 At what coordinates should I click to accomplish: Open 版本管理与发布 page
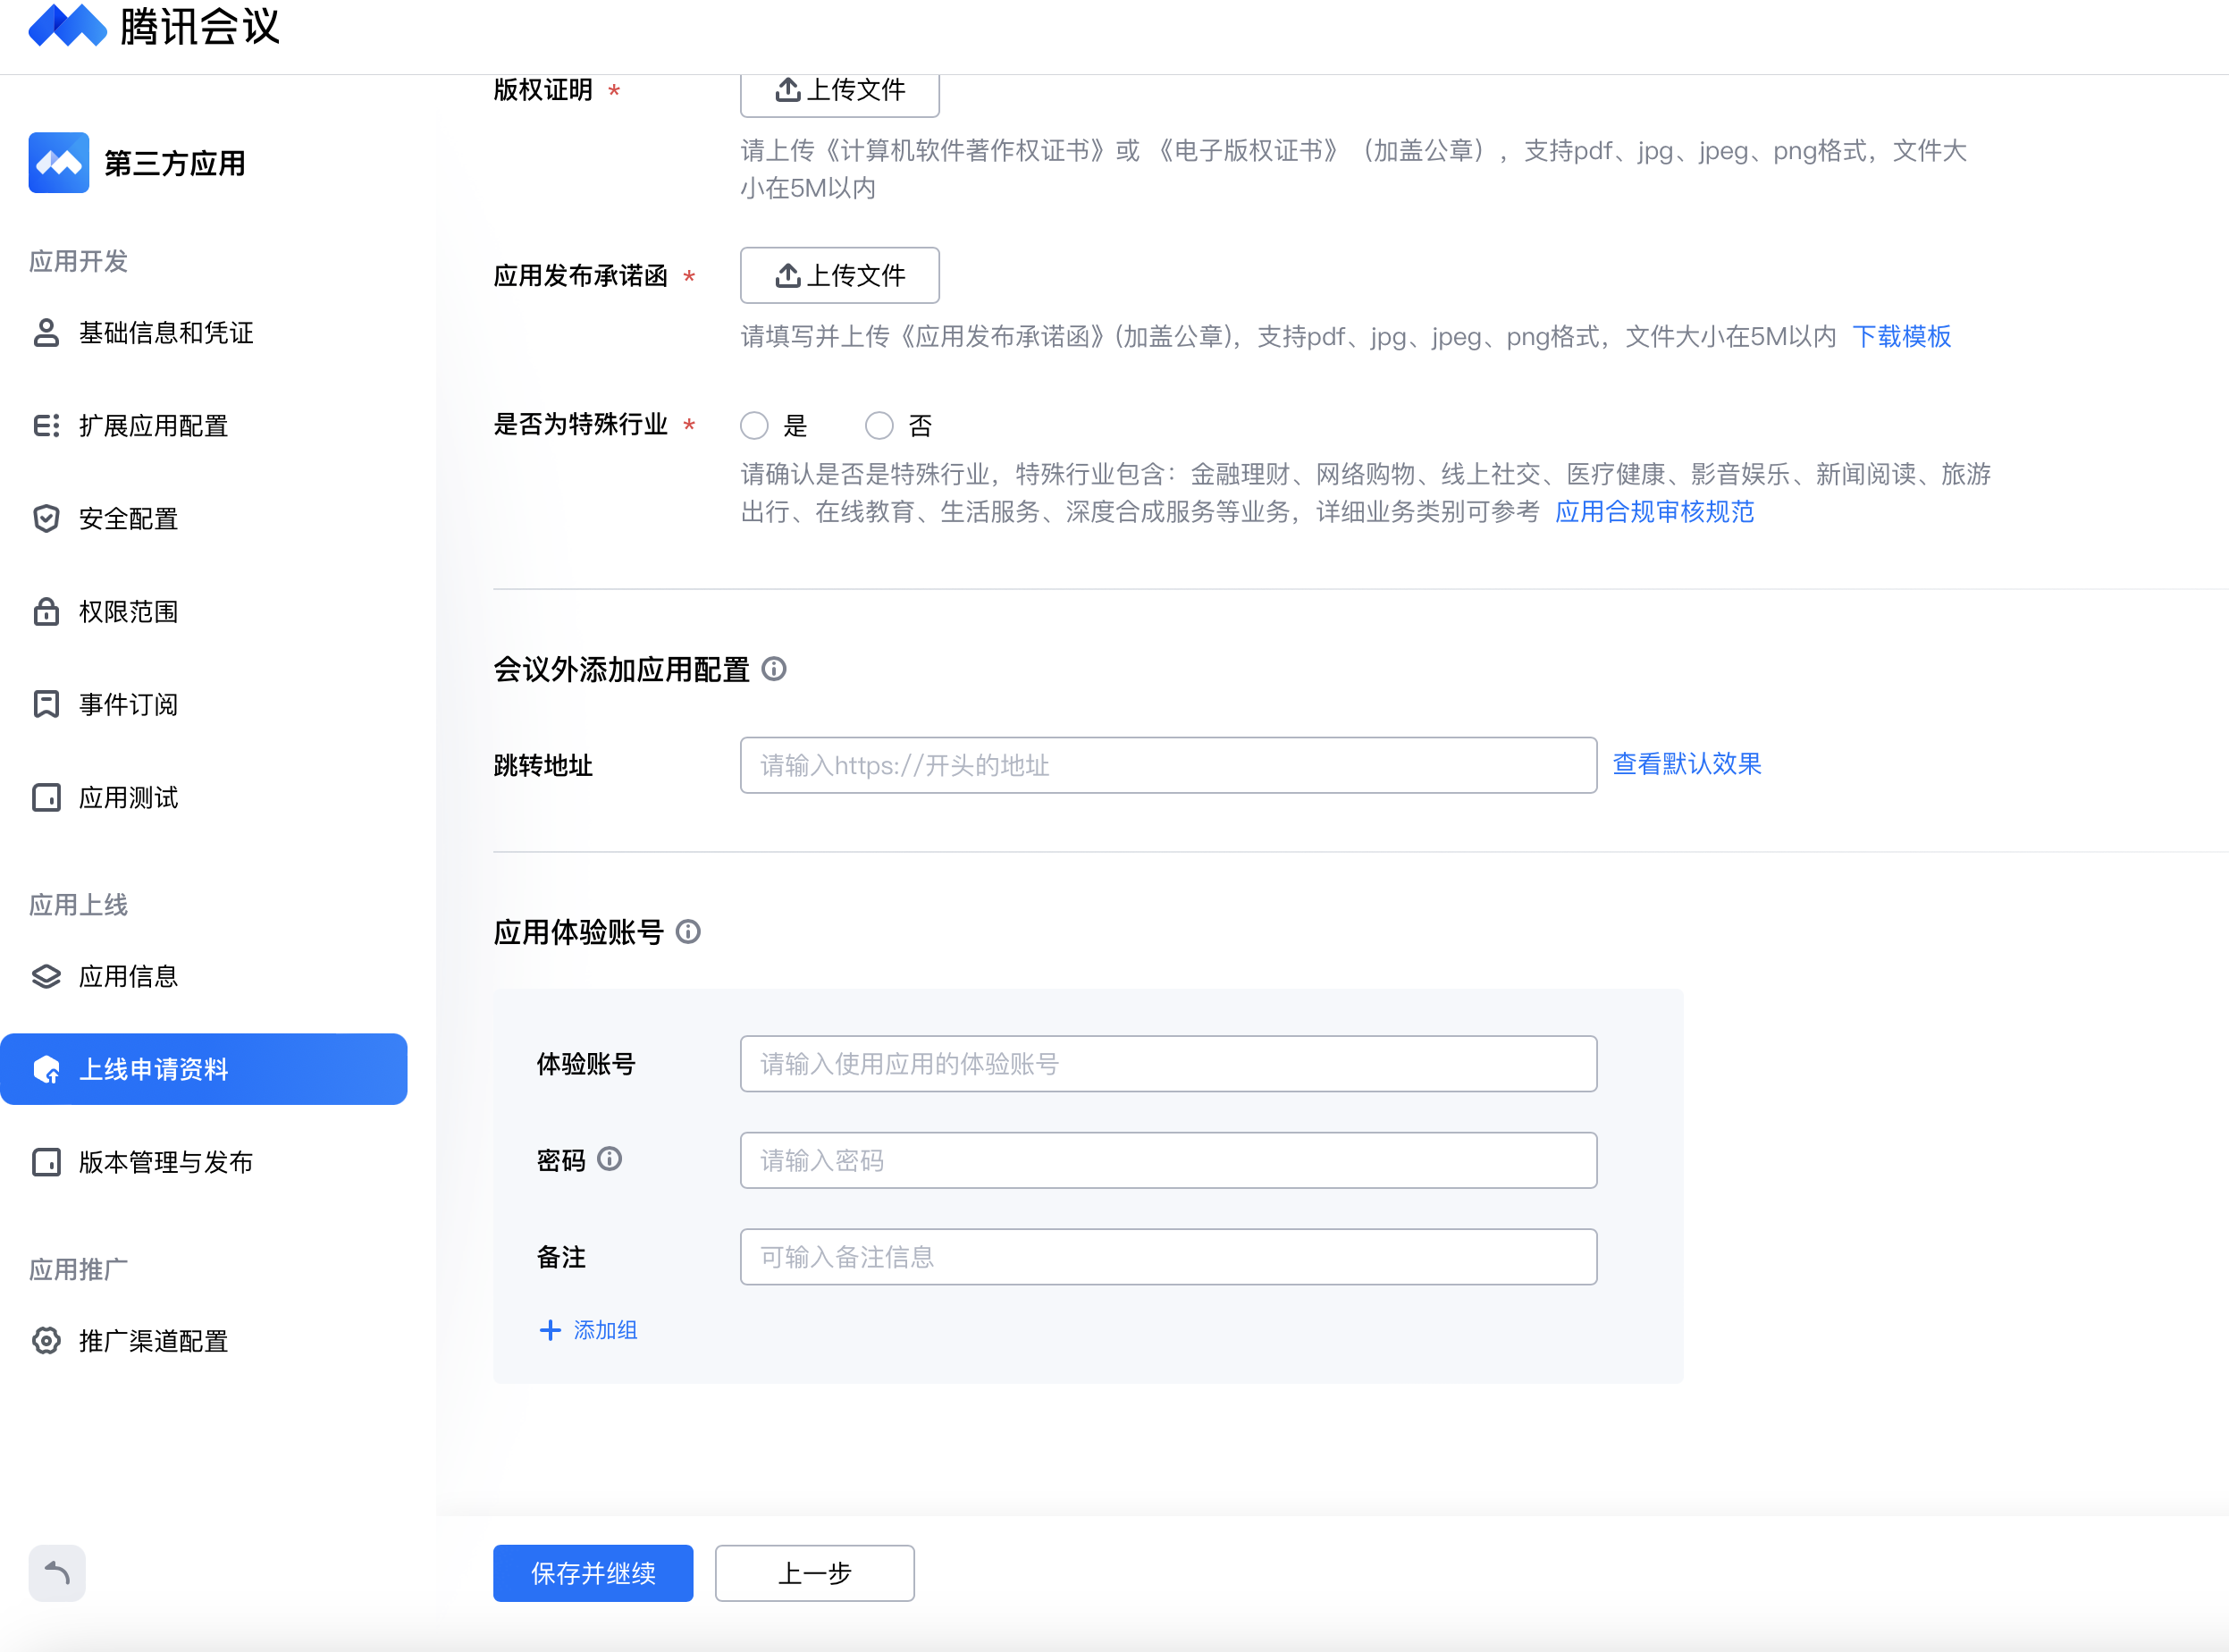click(166, 1162)
